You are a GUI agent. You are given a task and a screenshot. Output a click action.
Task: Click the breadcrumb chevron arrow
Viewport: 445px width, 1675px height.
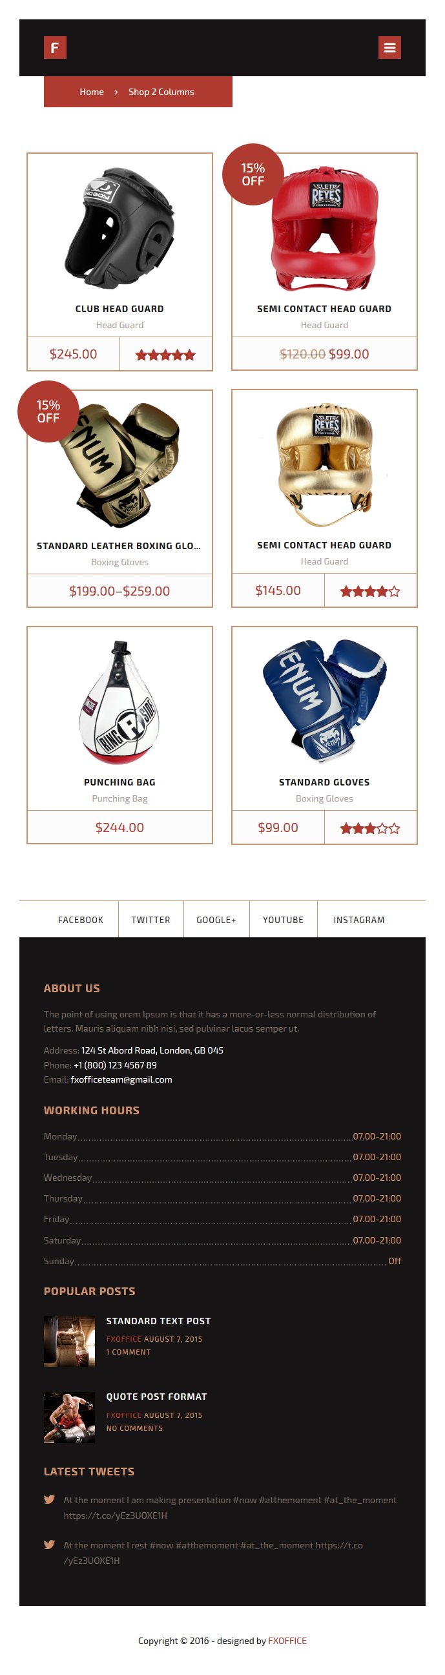tap(116, 92)
